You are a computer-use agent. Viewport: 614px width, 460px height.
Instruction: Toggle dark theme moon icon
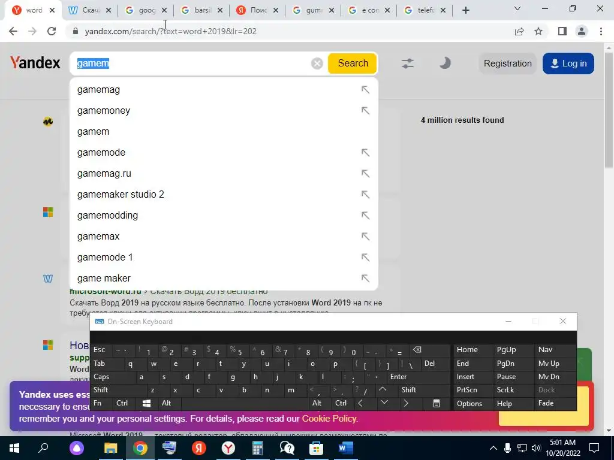point(445,63)
